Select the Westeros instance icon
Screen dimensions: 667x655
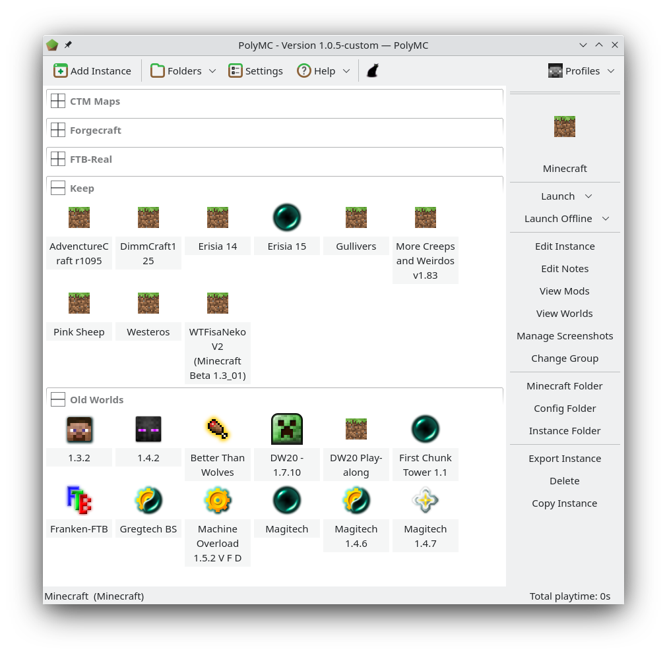pyautogui.click(x=148, y=303)
